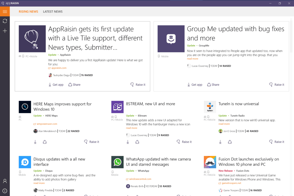This screenshot has width=294, height=196.
Task: Open GroupMe app thumbnail
Action: pos(171,39)
